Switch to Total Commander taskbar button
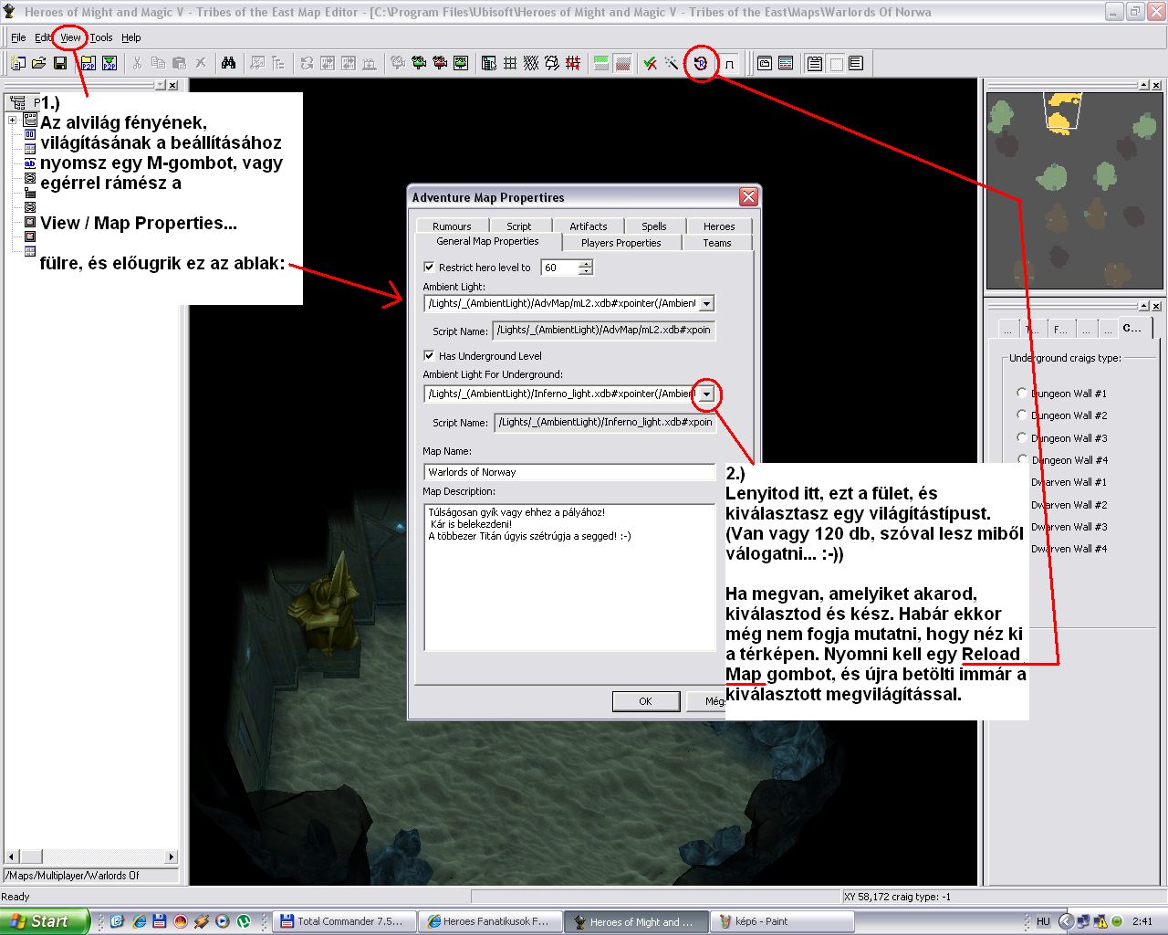This screenshot has height=935, width=1168. point(345,921)
